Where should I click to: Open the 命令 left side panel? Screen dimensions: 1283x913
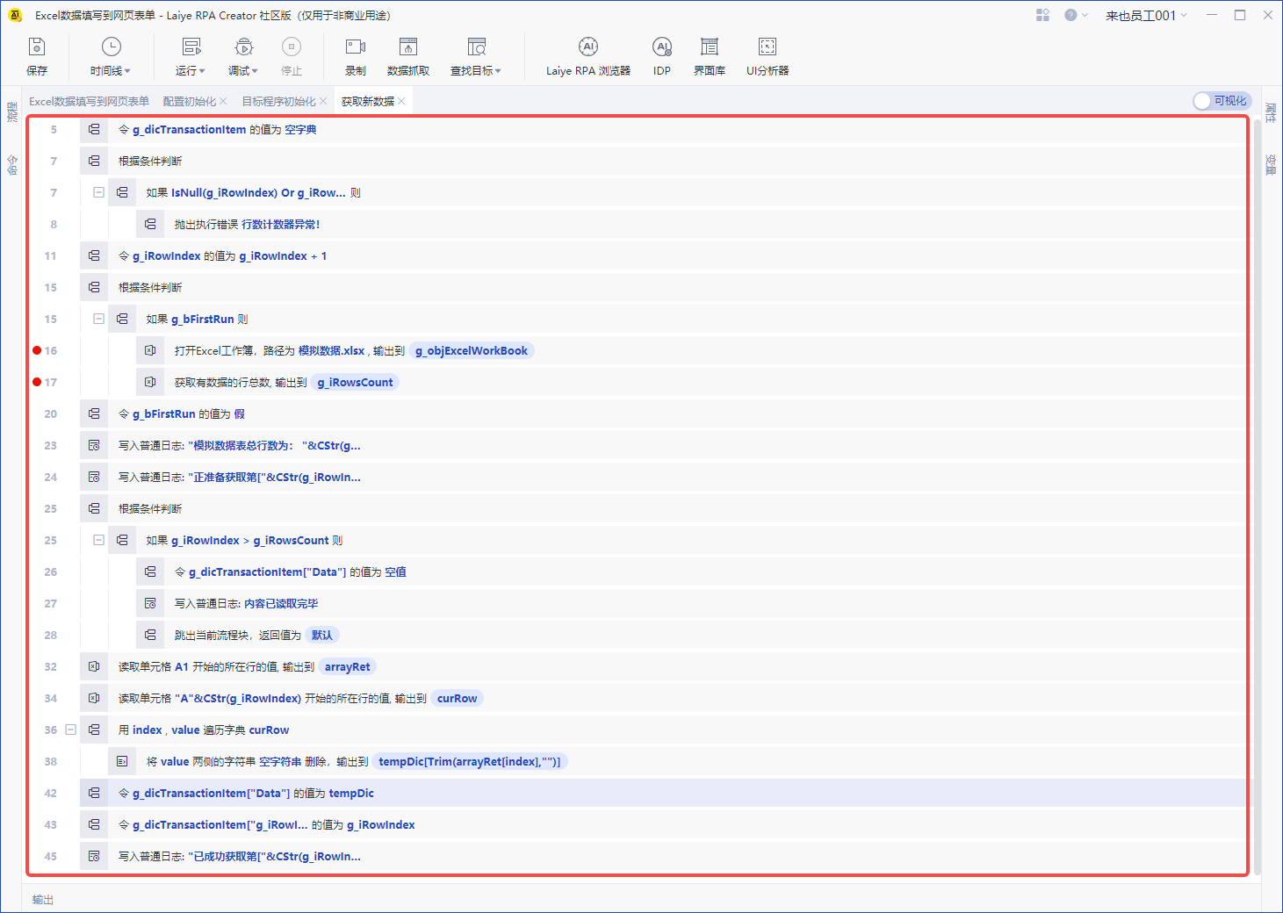[x=12, y=164]
